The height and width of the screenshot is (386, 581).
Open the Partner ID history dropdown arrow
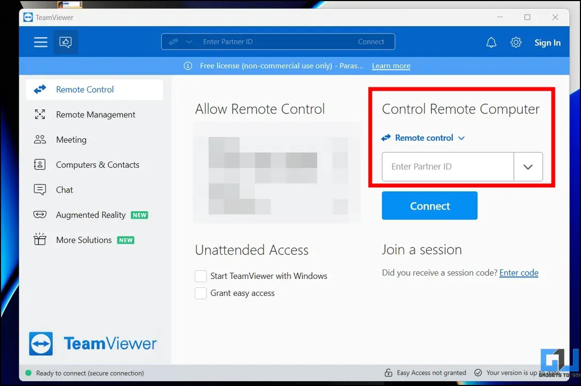528,167
